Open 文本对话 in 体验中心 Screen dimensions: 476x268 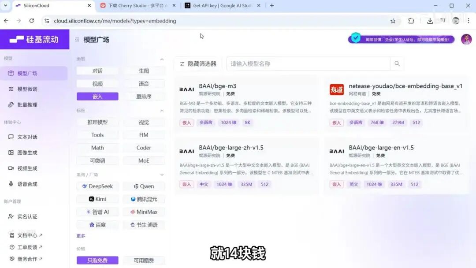click(33, 137)
